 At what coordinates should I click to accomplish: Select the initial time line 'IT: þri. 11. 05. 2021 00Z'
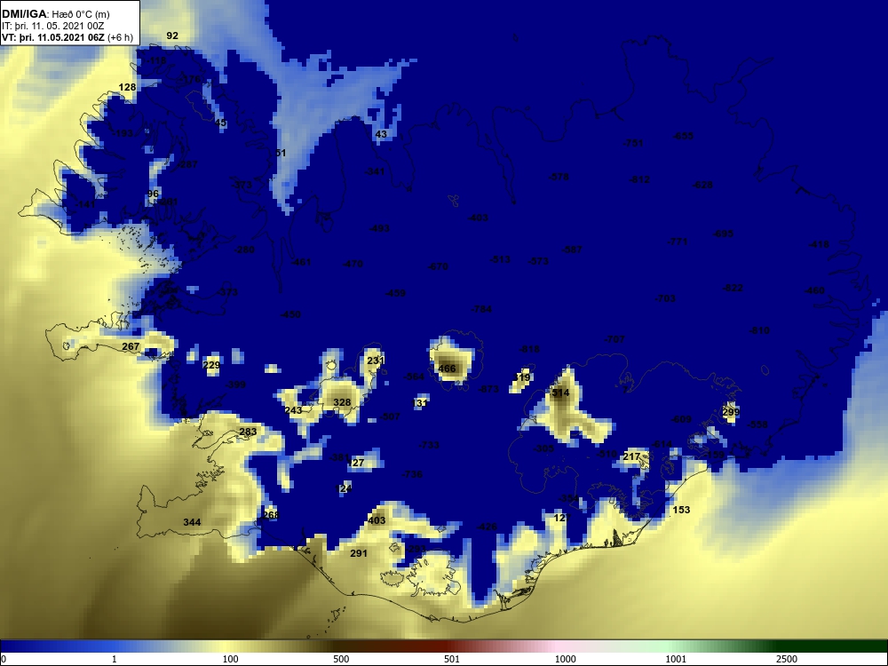tap(52, 26)
